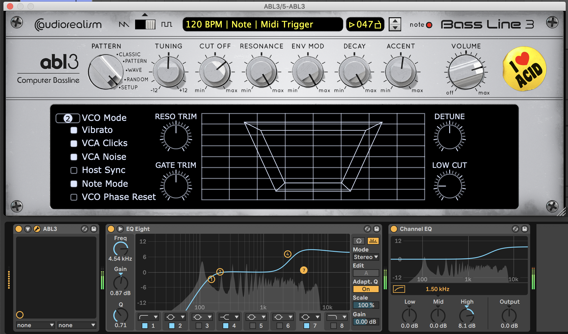Open band 1 filter type dropdown
Screen dimensions: 568x334
click(x=148, y=317)
